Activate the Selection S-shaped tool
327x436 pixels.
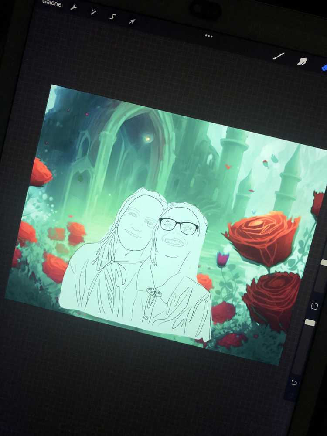pos(112,17)
